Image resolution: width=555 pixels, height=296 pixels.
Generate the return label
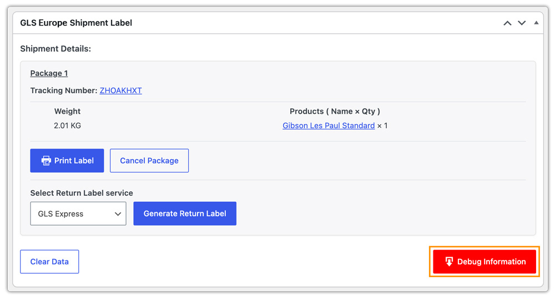(185, 213)
